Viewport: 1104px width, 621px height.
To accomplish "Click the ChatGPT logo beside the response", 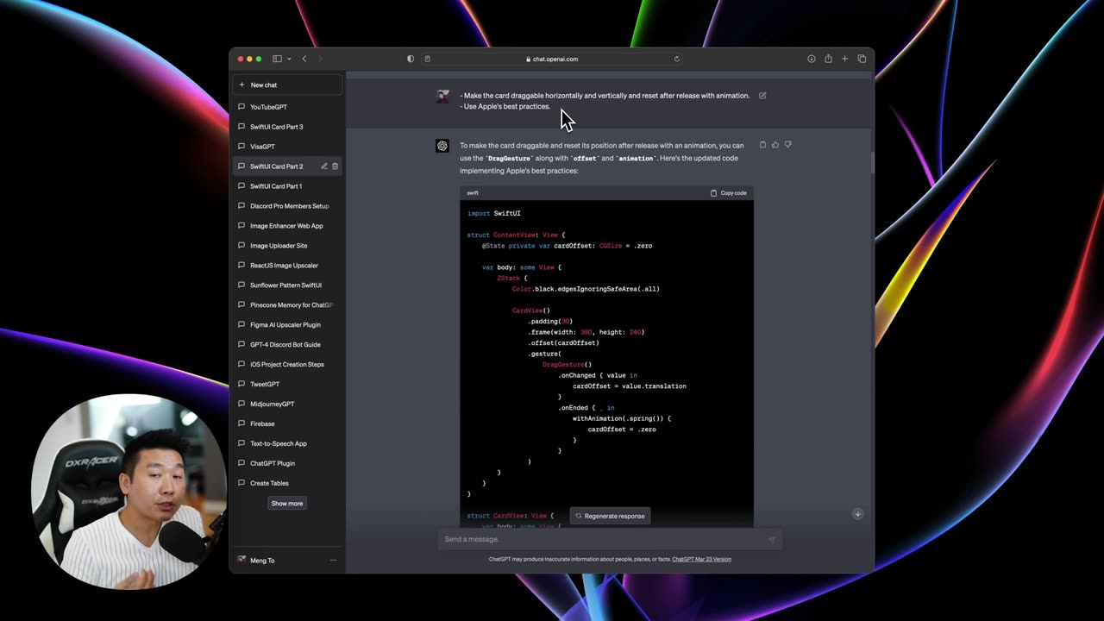I will tap(442, 146).
